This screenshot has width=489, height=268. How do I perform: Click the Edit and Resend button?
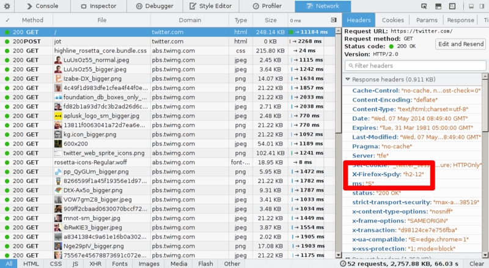(460, 44)
